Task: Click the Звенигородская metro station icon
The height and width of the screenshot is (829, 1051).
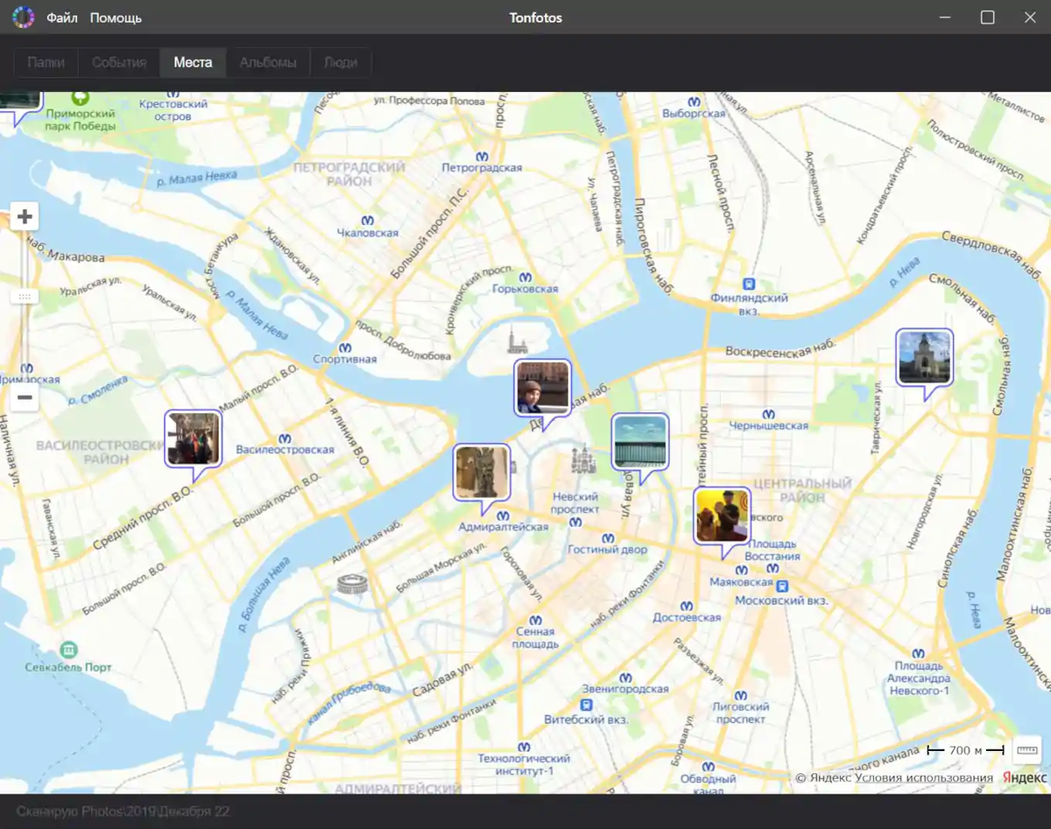Action: [x=625, y=676]
